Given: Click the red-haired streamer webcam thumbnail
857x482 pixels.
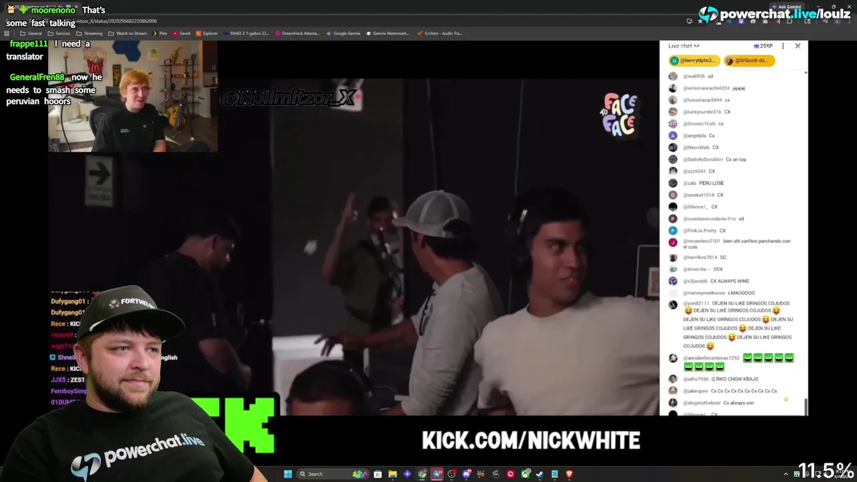Looking at the screenshot, I should coord(133,96).
